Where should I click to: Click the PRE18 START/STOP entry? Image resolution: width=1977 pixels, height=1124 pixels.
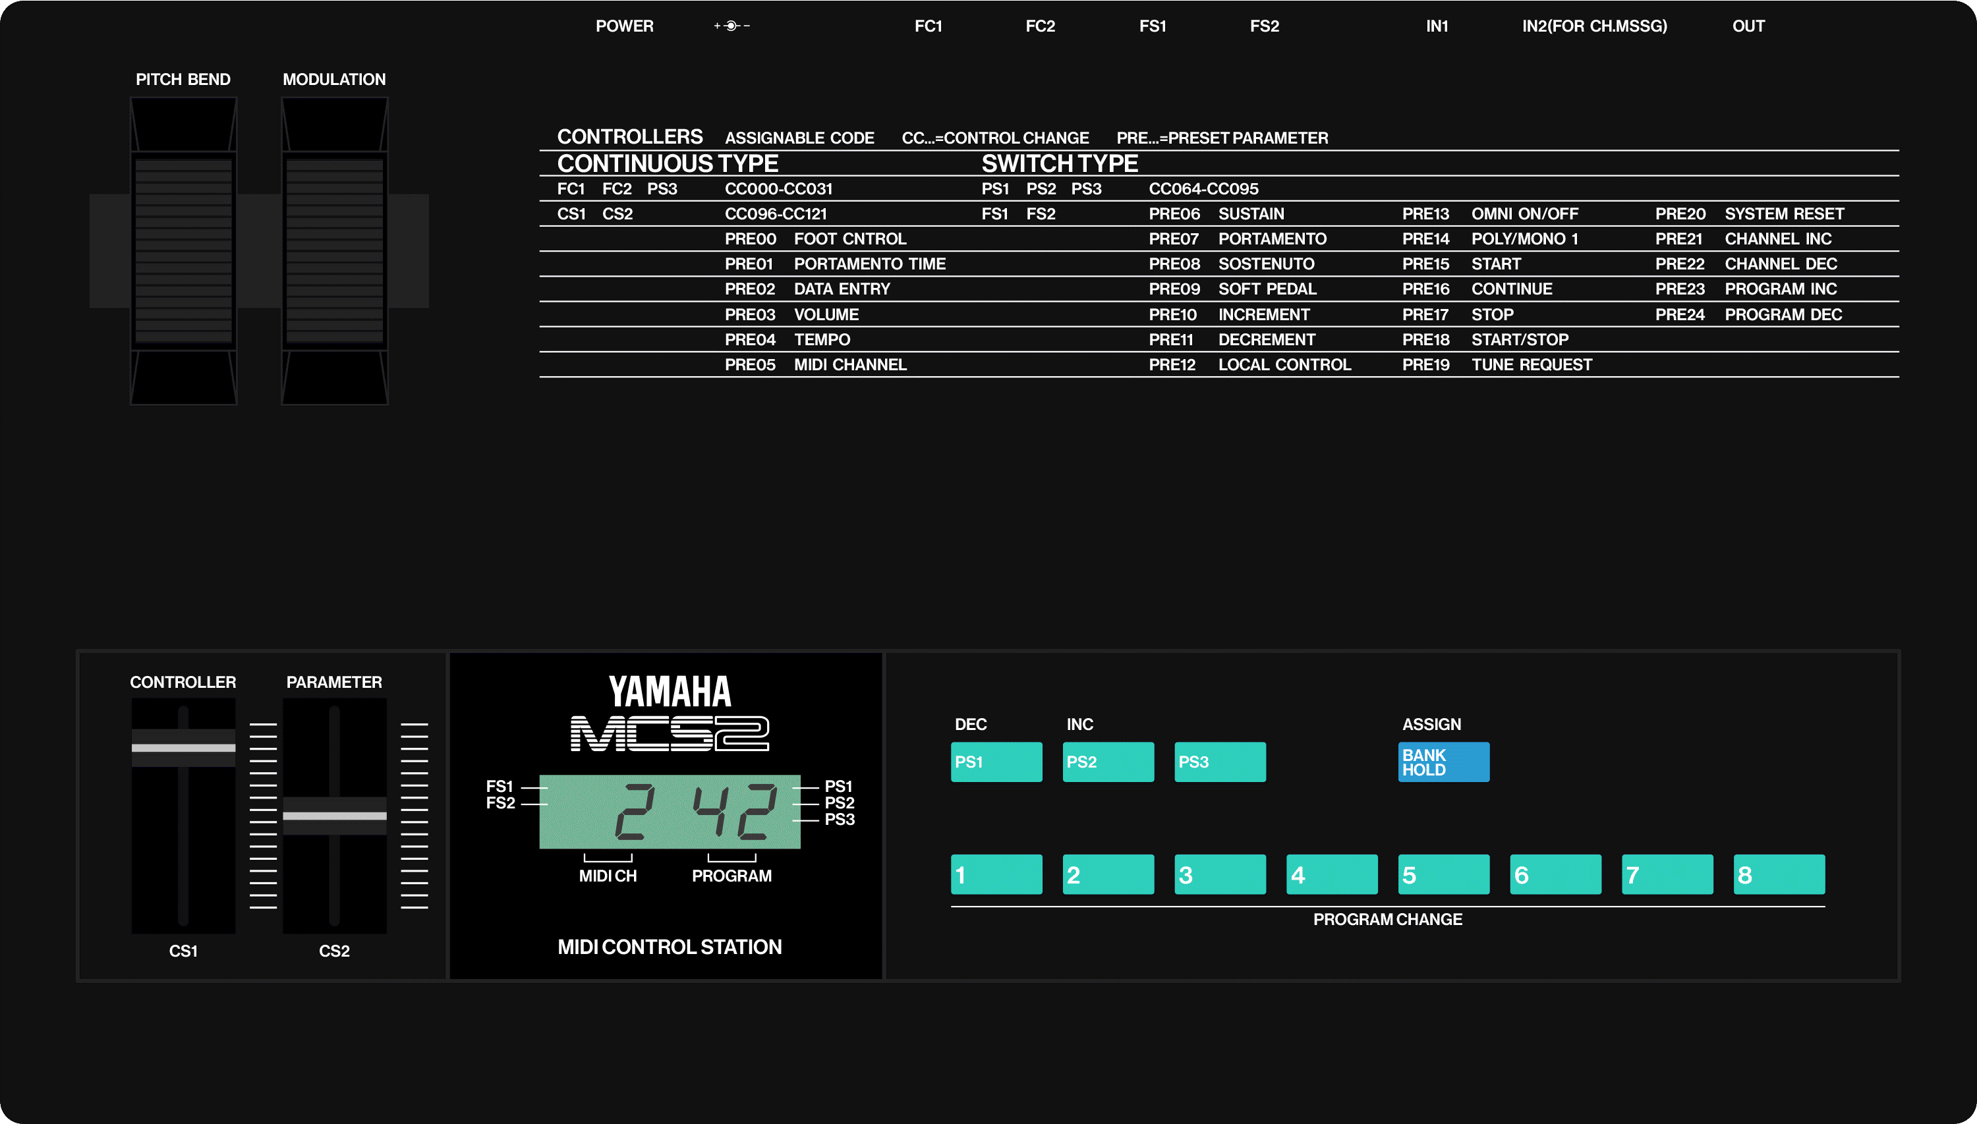1485,340
